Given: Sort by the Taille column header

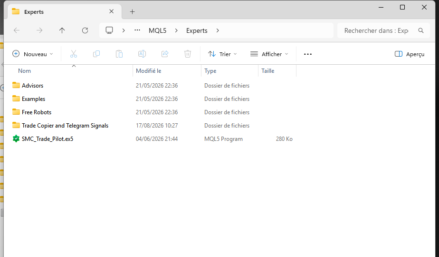Looking at the screenshot, I should point(267,71).
